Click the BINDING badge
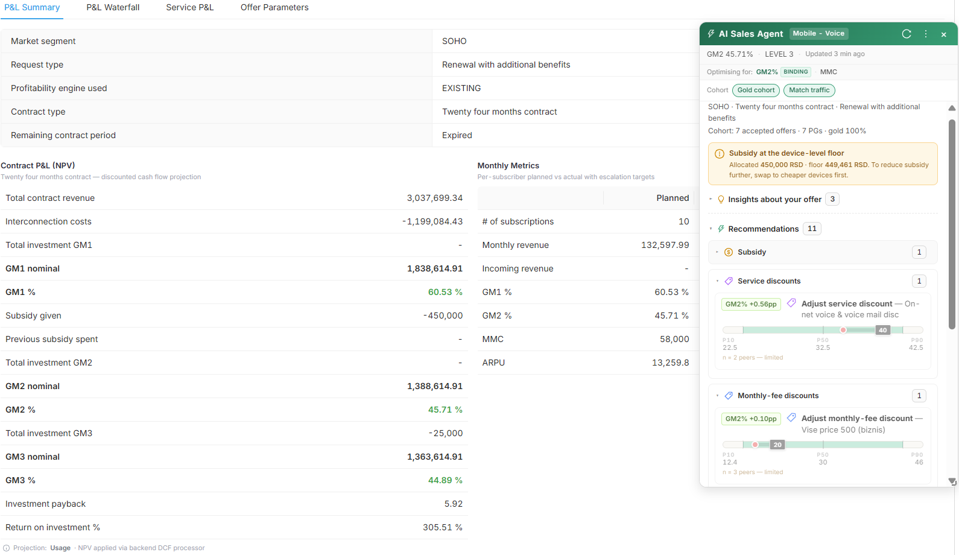Image resolution: width=959 pixels, height=555 pixels. point(796,72)
